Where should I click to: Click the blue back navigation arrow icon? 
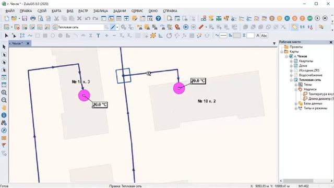(186, 27)
